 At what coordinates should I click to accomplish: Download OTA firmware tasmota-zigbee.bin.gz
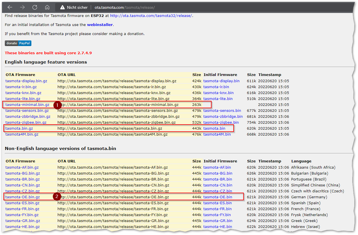coord(26,123)
